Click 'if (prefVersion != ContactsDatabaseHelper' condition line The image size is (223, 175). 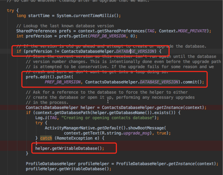(x=89, y=51)
